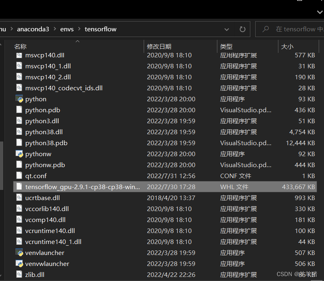Click the pythonw.pdb file icon
The image size is (324, 281).
tap(19, 165)
